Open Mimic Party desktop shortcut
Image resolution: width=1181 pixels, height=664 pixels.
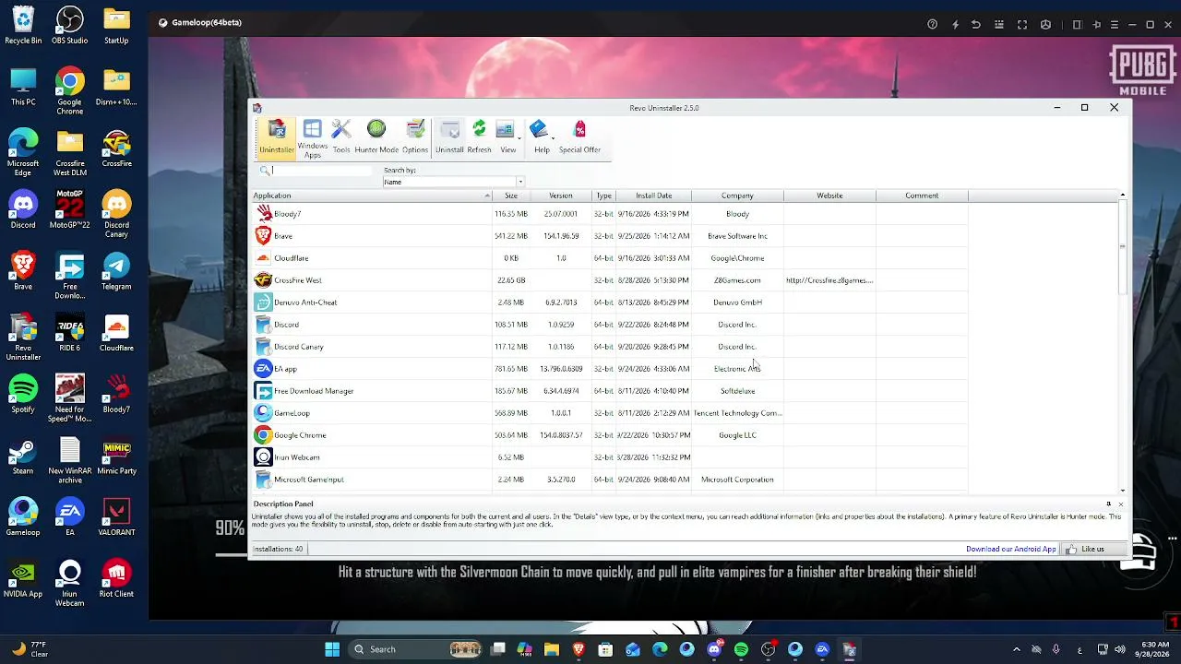(x=116, y=456)
